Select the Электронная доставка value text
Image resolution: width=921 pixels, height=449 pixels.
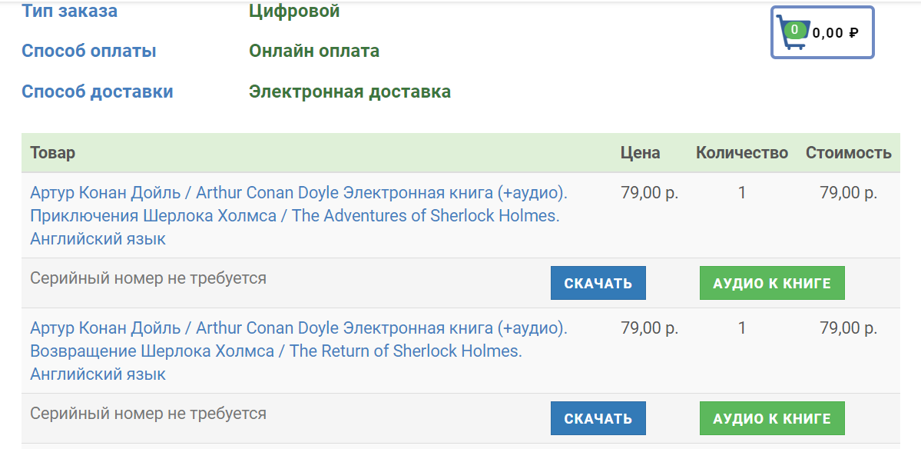coord(350,91)
